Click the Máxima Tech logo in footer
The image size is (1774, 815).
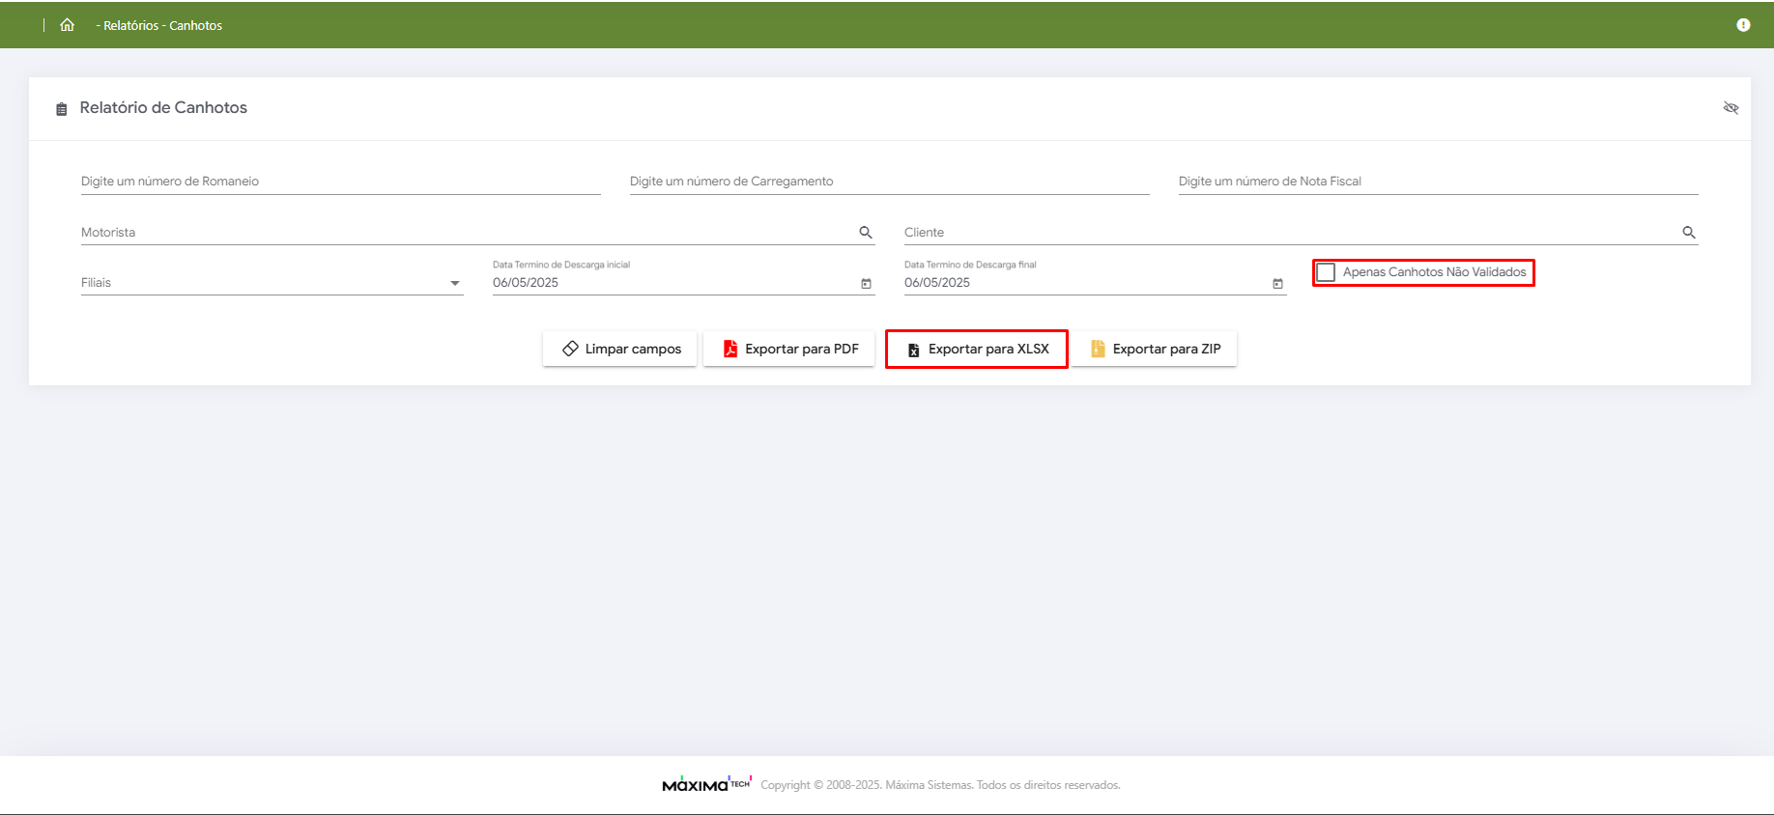pos(706,784)
